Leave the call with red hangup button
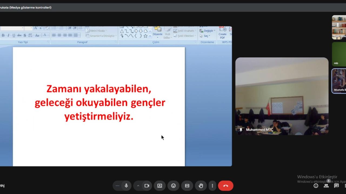The width and height of the screenshot is (346, 194). 226,186
